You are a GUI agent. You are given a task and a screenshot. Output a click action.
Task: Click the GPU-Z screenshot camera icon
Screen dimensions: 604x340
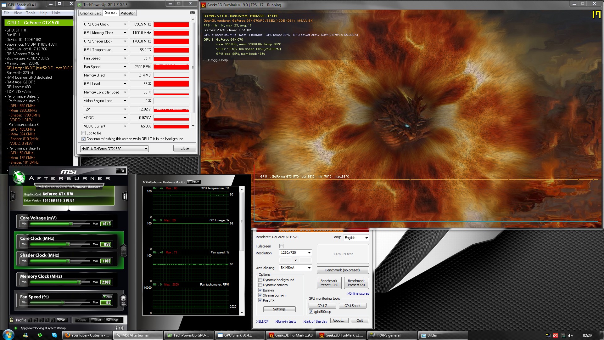click(192, 13)
